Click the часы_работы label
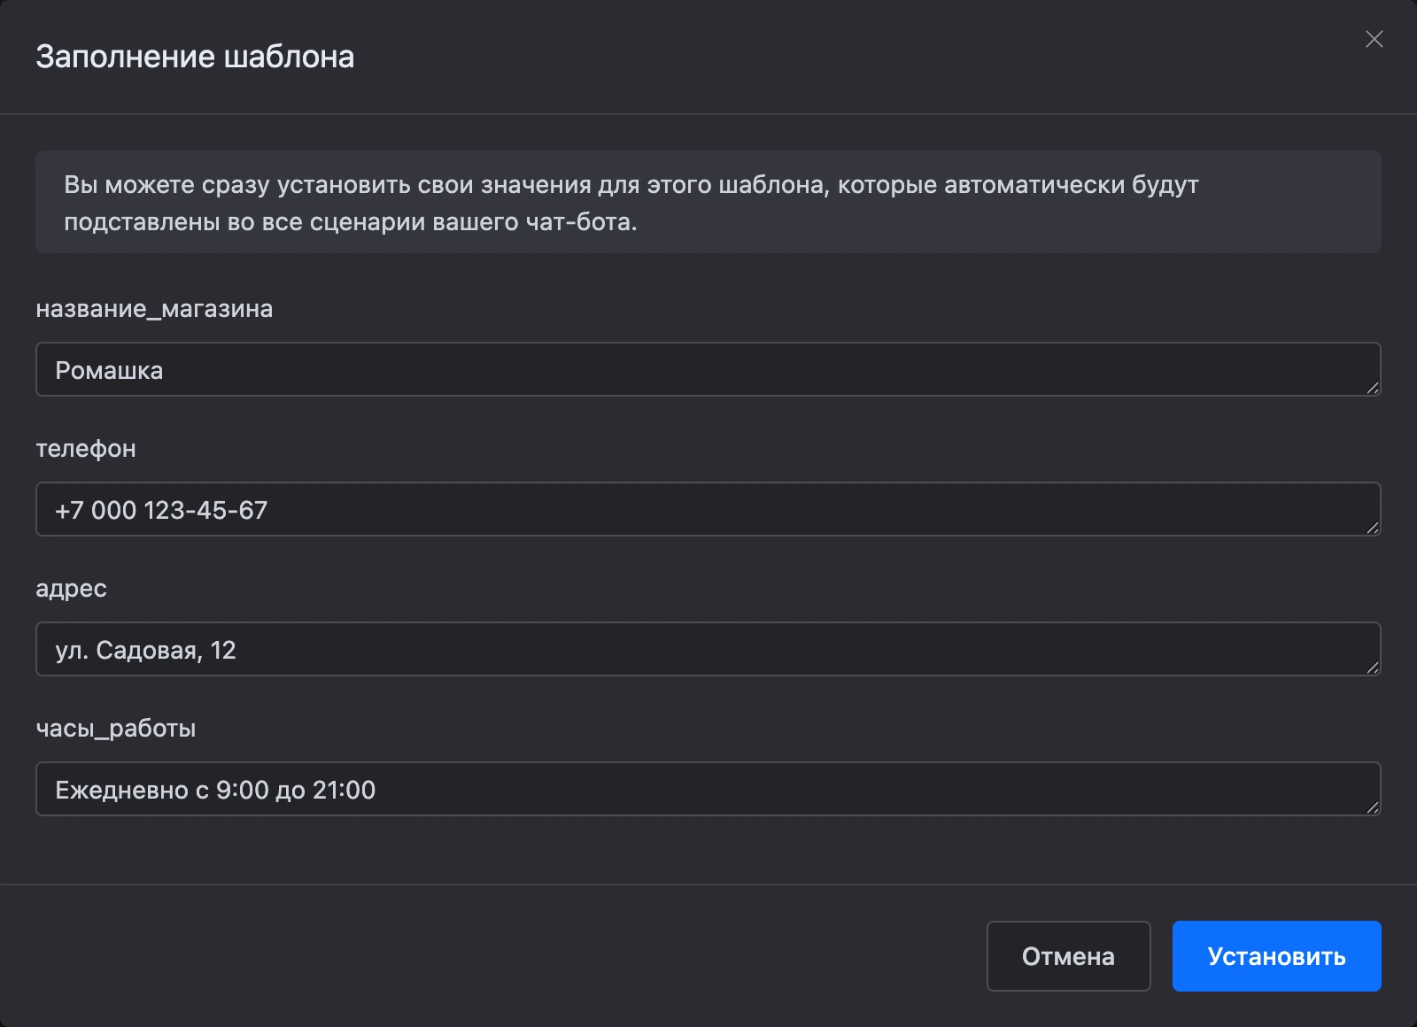The height and width of the screenshot is (1027, 1417). coord(116,729)
